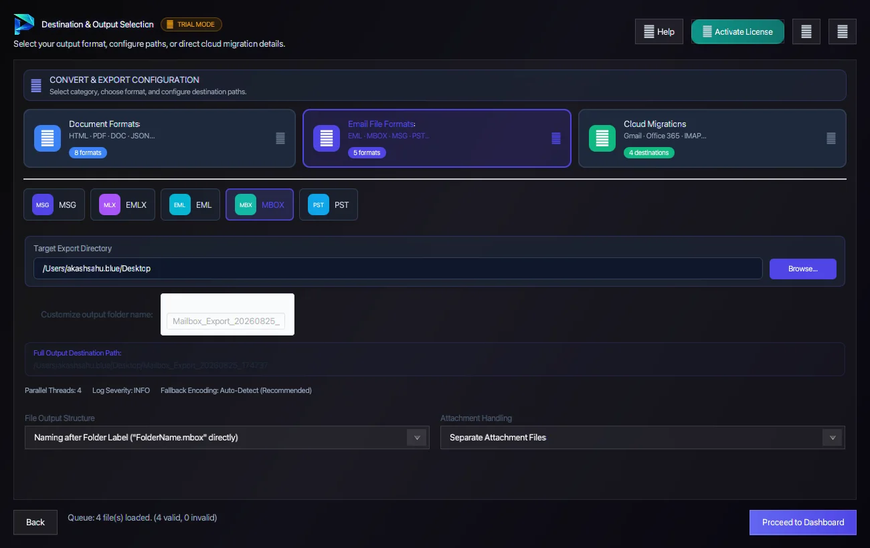Go Back to the previous step
This screenshot has width=870, height=548.
35,523
